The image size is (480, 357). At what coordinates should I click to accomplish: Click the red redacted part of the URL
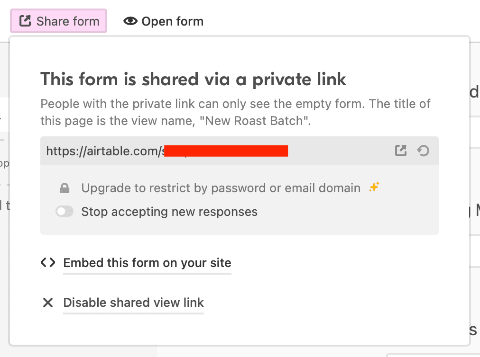point(226,151)
